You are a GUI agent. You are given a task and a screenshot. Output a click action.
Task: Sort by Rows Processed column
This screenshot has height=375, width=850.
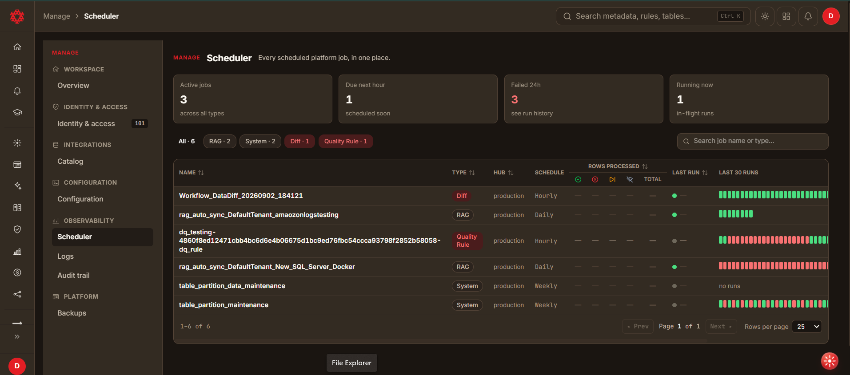(x=618, y=166)
